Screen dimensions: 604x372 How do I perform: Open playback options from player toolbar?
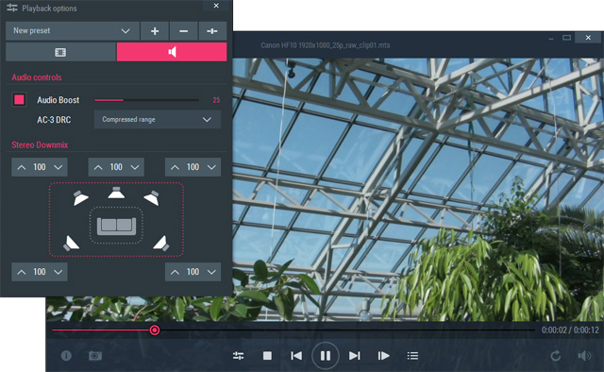pos(239,355)
